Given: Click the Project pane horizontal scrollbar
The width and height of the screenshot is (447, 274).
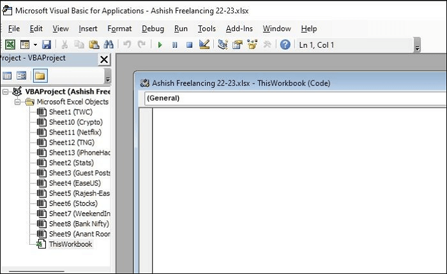Looking at the screenshot, I should point(36,271).
